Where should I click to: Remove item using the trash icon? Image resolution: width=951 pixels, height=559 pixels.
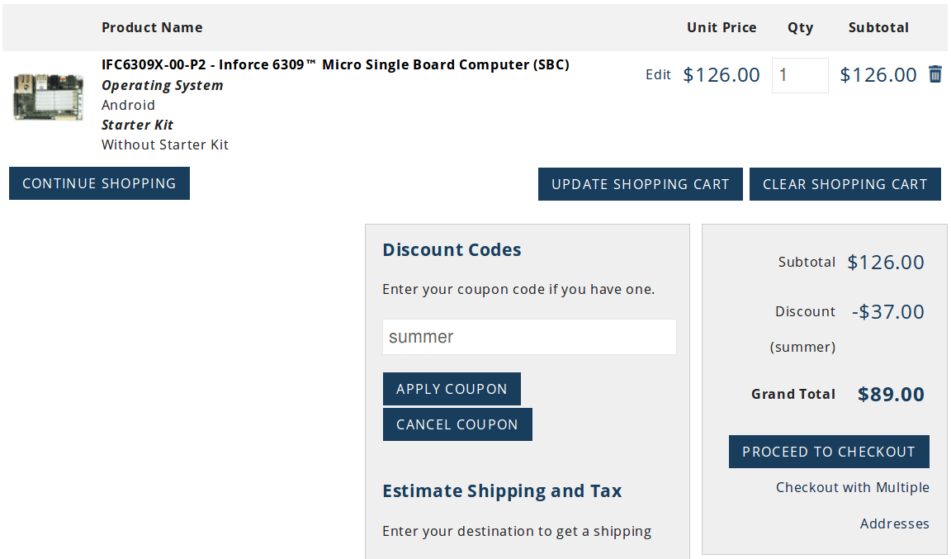point(935,74)
